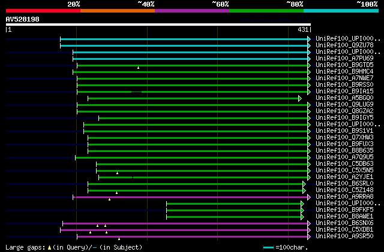Viewport: 384px width, 252px height.
Task: Click the purple arrowhead ending the C5XDB1 alignment
Action: [x=309, y=230]
